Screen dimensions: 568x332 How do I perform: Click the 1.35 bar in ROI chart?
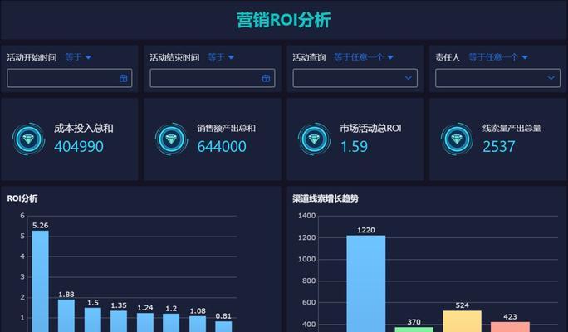pos(119,321)
